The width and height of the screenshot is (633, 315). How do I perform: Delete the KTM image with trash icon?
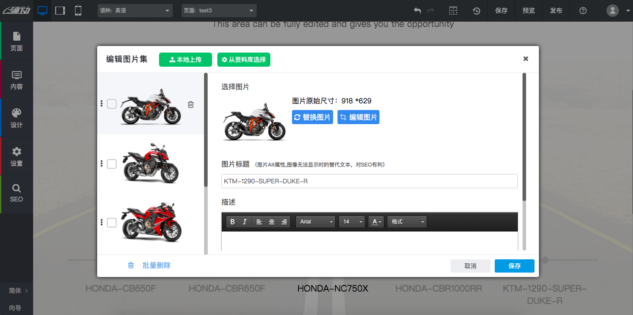[x=190, y=105]
